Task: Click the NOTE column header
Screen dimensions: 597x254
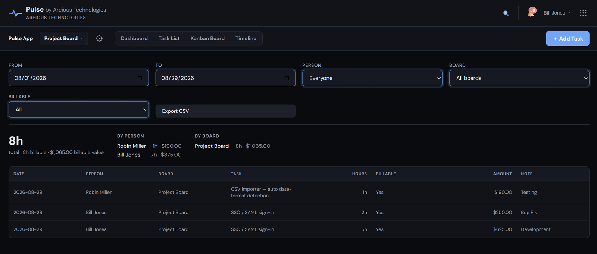Action: 527,174
